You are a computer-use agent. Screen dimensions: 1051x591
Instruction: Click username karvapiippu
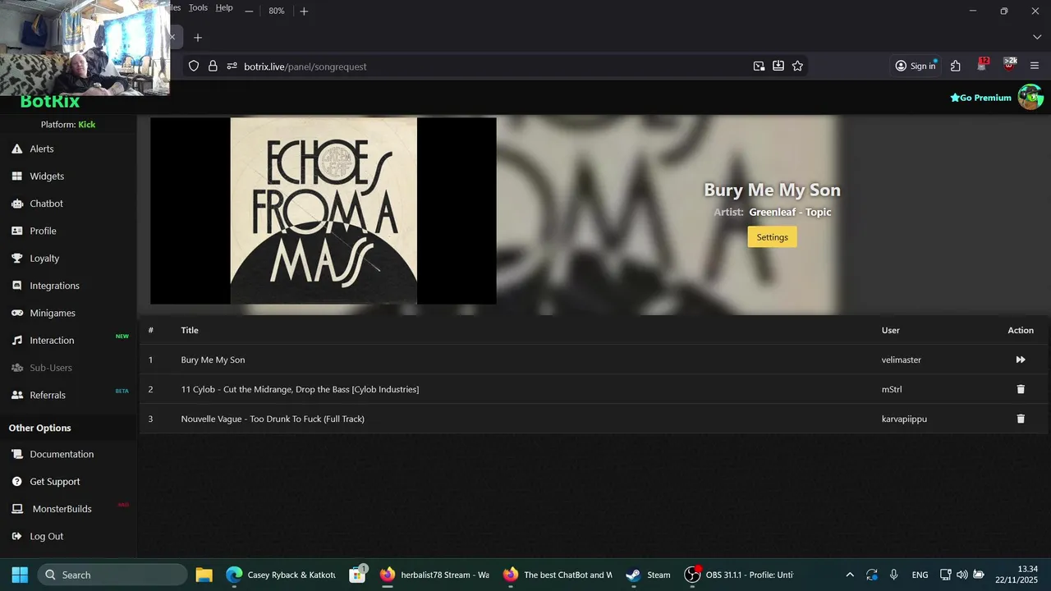(904, 419)
